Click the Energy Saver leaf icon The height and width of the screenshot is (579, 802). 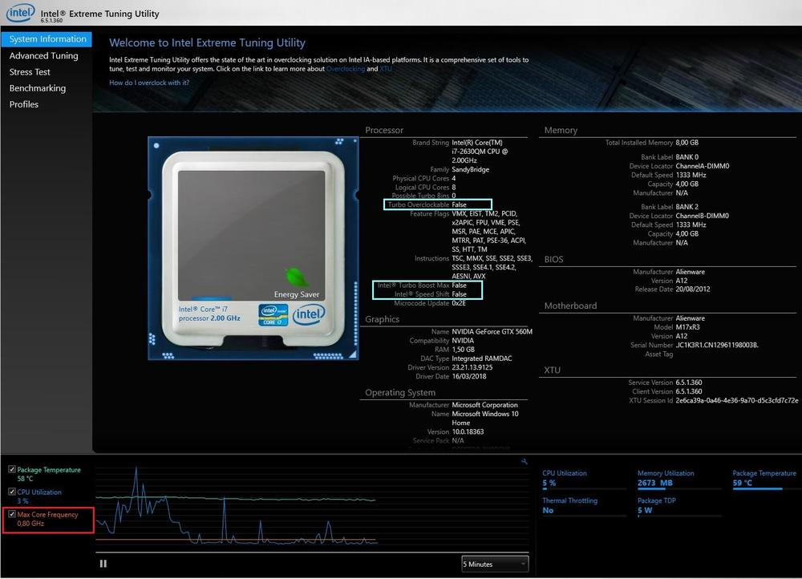click(x=297, y=277)
